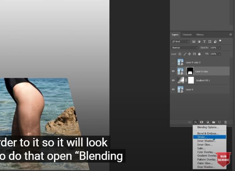This screenshot has width=235, height=171.
Task: Switch to the Layers tab
Action: 175,35
